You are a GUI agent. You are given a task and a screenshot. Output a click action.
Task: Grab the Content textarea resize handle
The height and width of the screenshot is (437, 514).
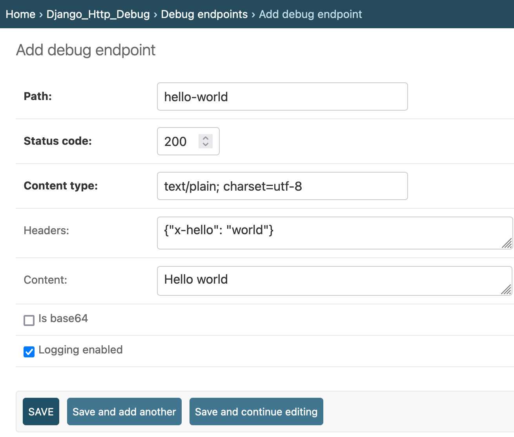[x=506, y=290]
